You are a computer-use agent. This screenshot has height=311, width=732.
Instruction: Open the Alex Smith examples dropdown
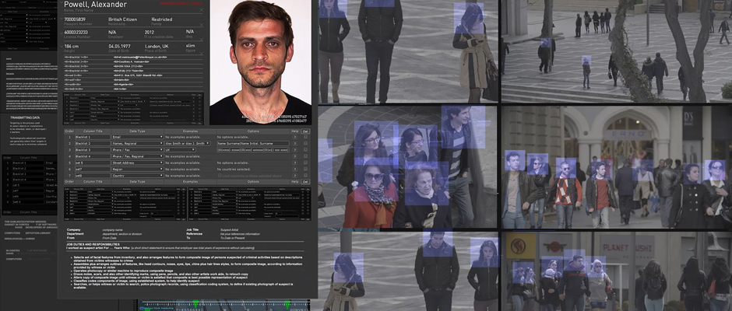(x=188, y=144)
